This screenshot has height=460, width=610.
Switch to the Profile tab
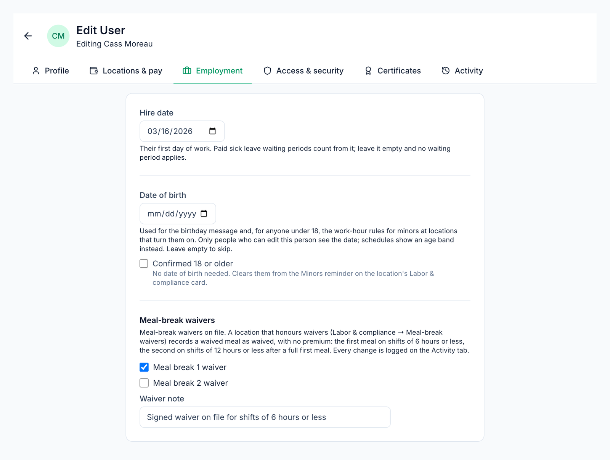pyautogui.click(x=51, y=71)
